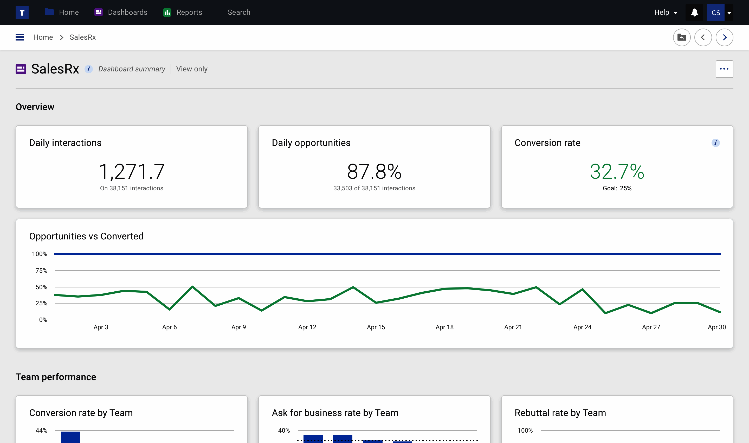Click the Home breadcrumb link

point(43,37)
